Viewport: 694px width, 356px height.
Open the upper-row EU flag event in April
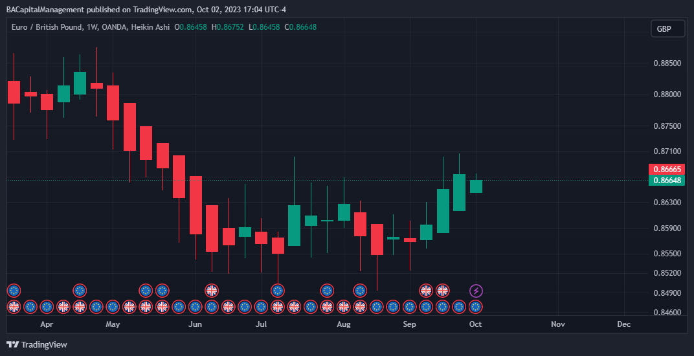(x=80, y=291)
